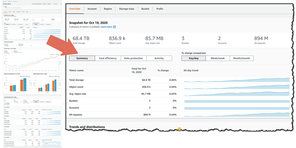
Task: Go to the Bucket tab
Action: [x=145, y=9]
